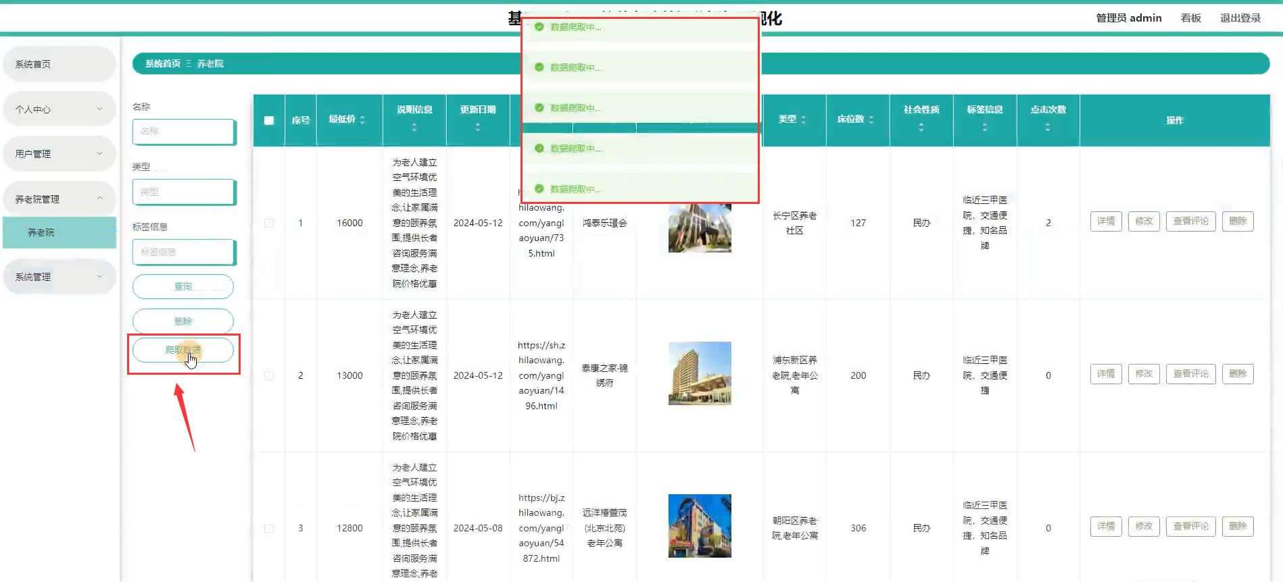Click 修改 for 鸿泰乐璟会 row
1283x582 pixels.
click(x=1144, y=221)
